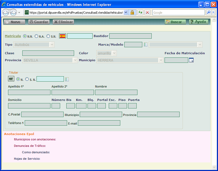Click the Matrícula underlined label link
Image resolution: width=218 pixels, height=171 pixels.
click(13, 36)
